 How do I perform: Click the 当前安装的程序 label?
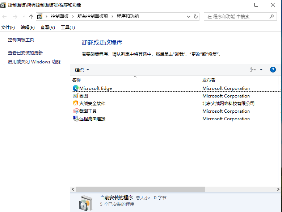coord(116,198)
